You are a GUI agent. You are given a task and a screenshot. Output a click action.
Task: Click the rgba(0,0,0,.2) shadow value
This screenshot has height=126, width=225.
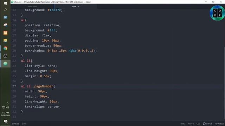tap(82, 51)
